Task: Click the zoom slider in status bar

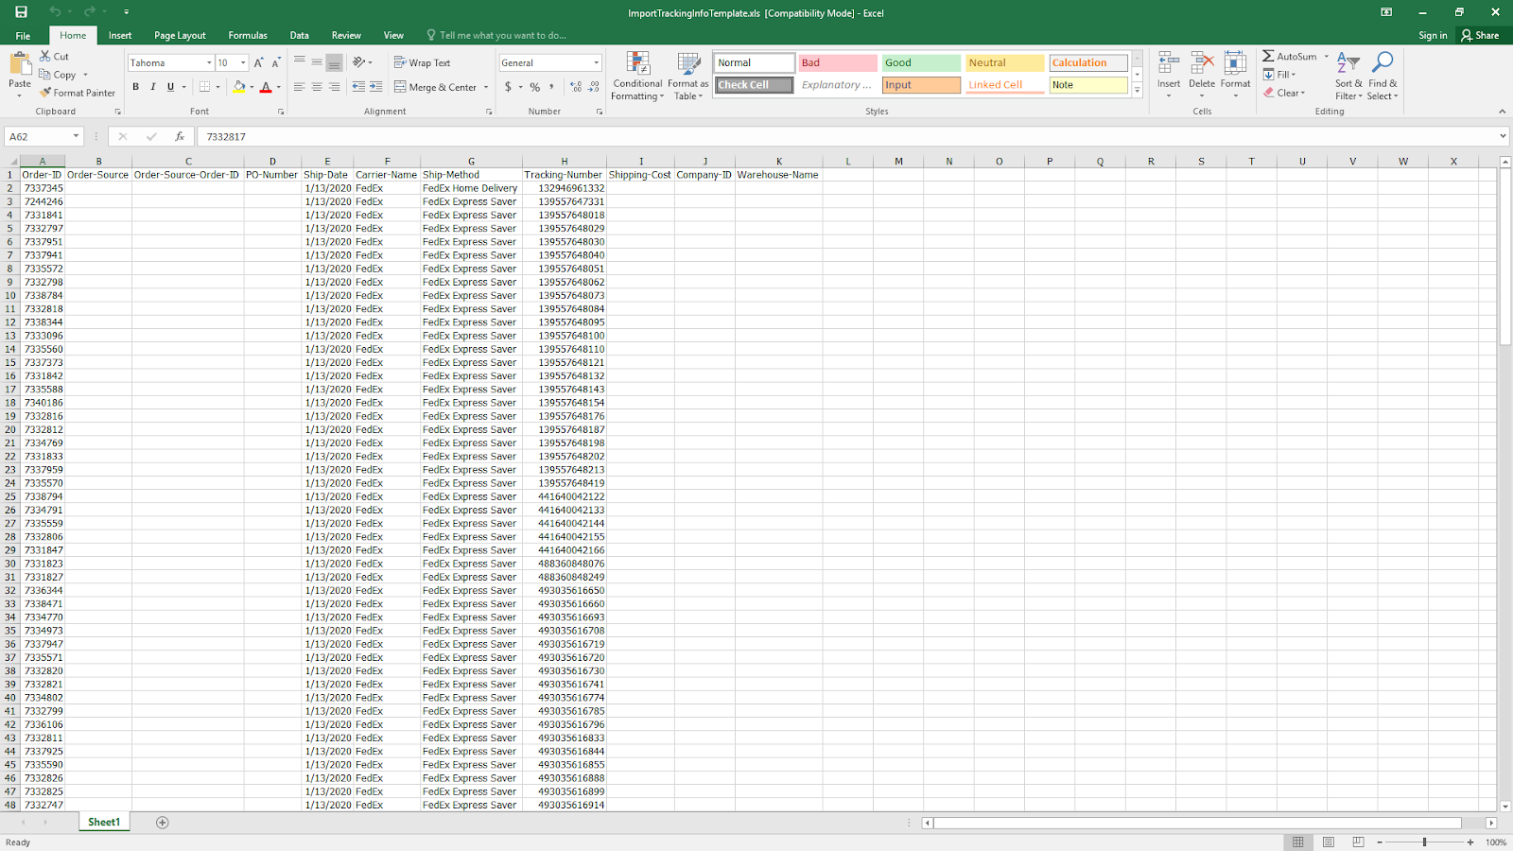Action: (1424, 842)
